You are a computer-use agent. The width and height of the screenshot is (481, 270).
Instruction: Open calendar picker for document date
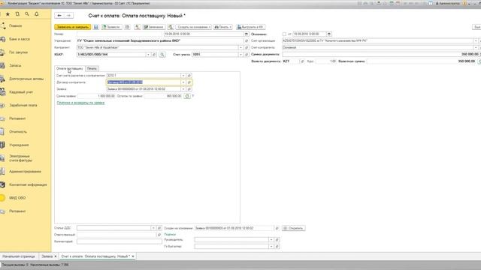247,34
